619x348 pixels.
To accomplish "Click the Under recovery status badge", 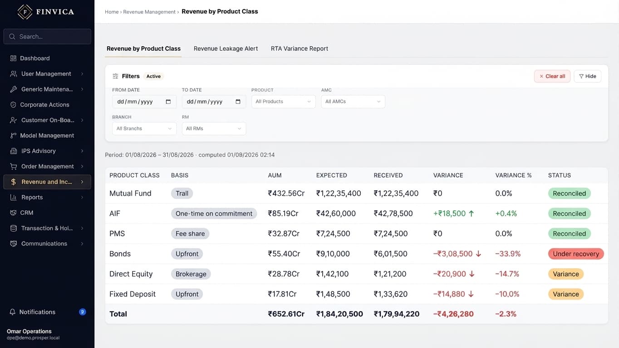I will 576,254.
